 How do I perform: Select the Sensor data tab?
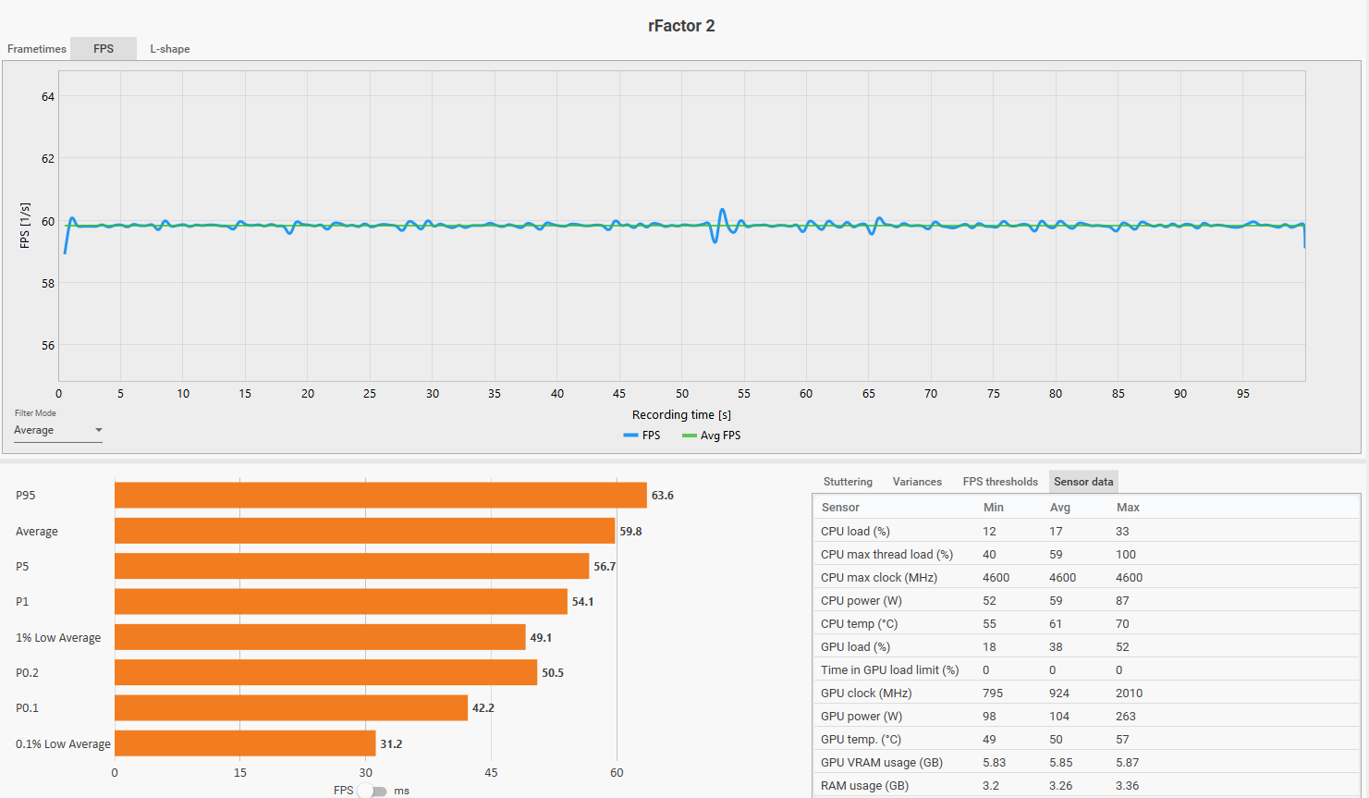coord(1083,482)
